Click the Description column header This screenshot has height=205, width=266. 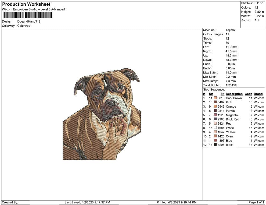234,94
